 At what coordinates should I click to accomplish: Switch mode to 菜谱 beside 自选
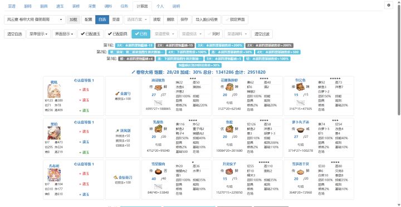(x=116, y=20)
